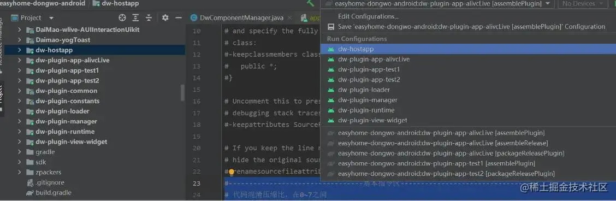Click easyhome-dongwo-android breadcrumb
Image resolution: width=616 pixels, height=201 pixels.
pos(43,3)
